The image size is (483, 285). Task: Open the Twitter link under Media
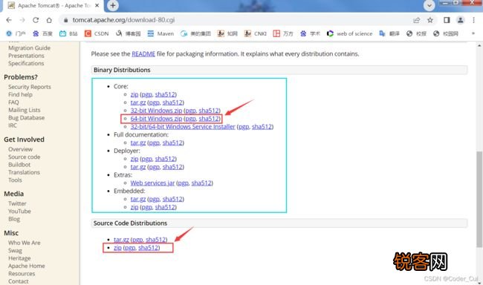pyautogui.click(x=17, y=204)
